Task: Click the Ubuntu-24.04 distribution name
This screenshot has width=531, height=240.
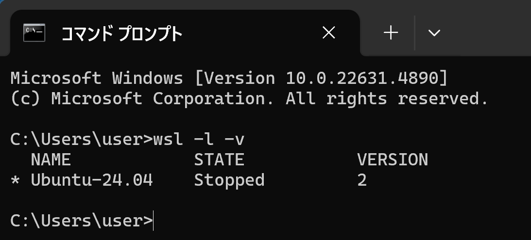Action: pyautogui.click(x=92, y=180)
